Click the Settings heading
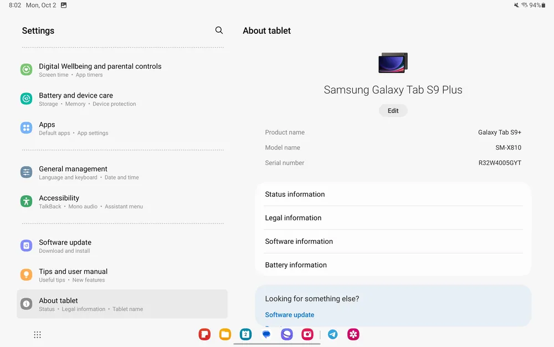 pyautogui.click(x=38, y=30)
